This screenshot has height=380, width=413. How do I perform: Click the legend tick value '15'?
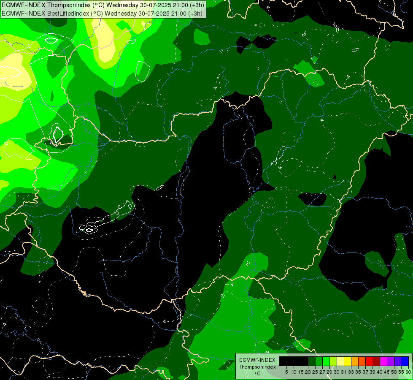coord(301,372)
